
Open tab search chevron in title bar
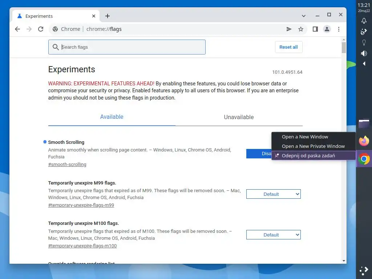tap(303, 16)
